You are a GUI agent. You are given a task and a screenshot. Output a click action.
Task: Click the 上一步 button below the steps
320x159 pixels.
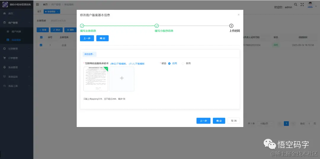[x=87, y=38]
